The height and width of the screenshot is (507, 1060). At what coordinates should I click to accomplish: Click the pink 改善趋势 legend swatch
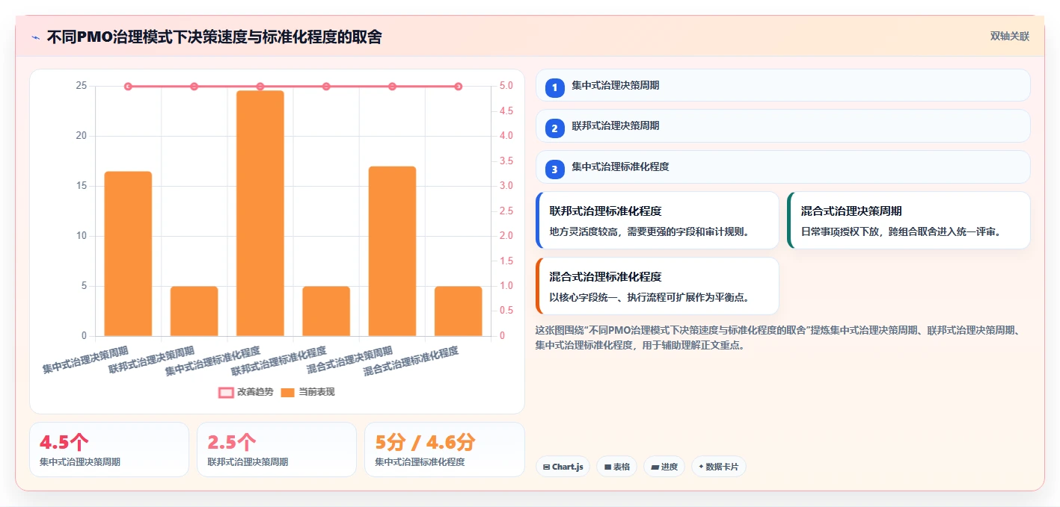tap(226, 393)
